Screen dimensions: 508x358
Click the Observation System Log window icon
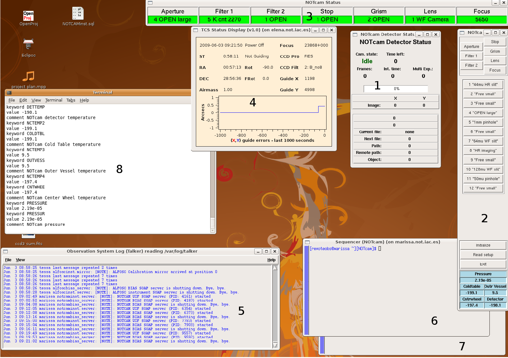pyautogui.click(x=5, y=251)
